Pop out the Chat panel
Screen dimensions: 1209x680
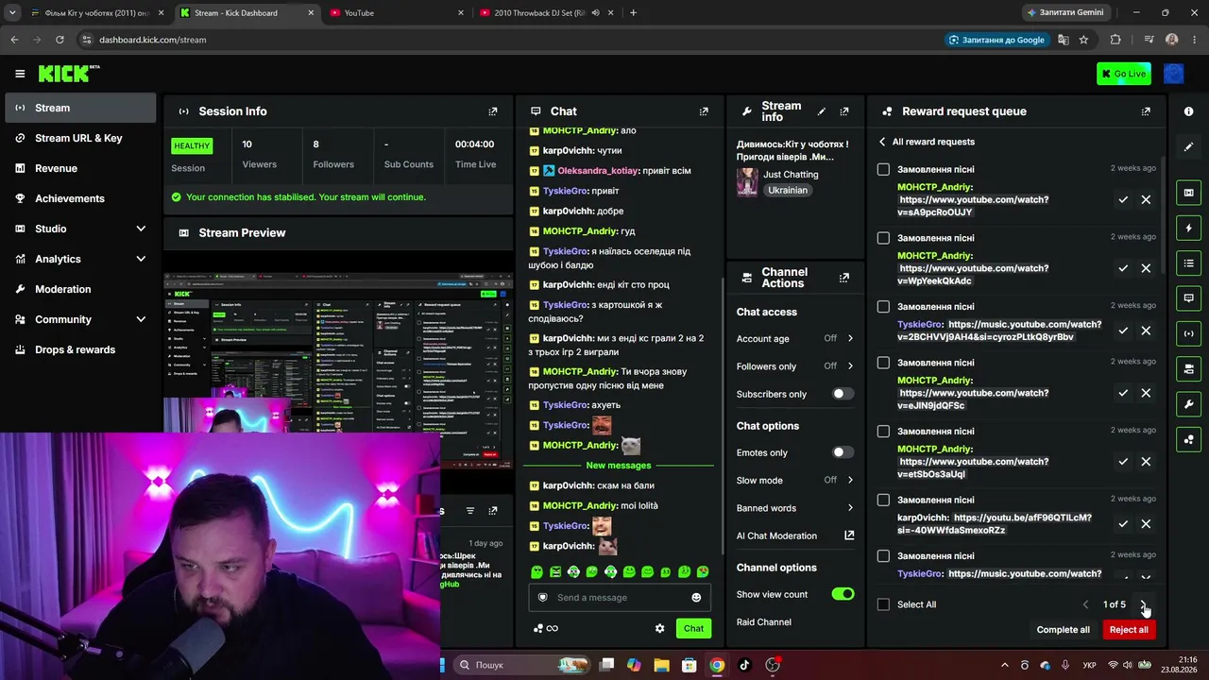[704, 111]
